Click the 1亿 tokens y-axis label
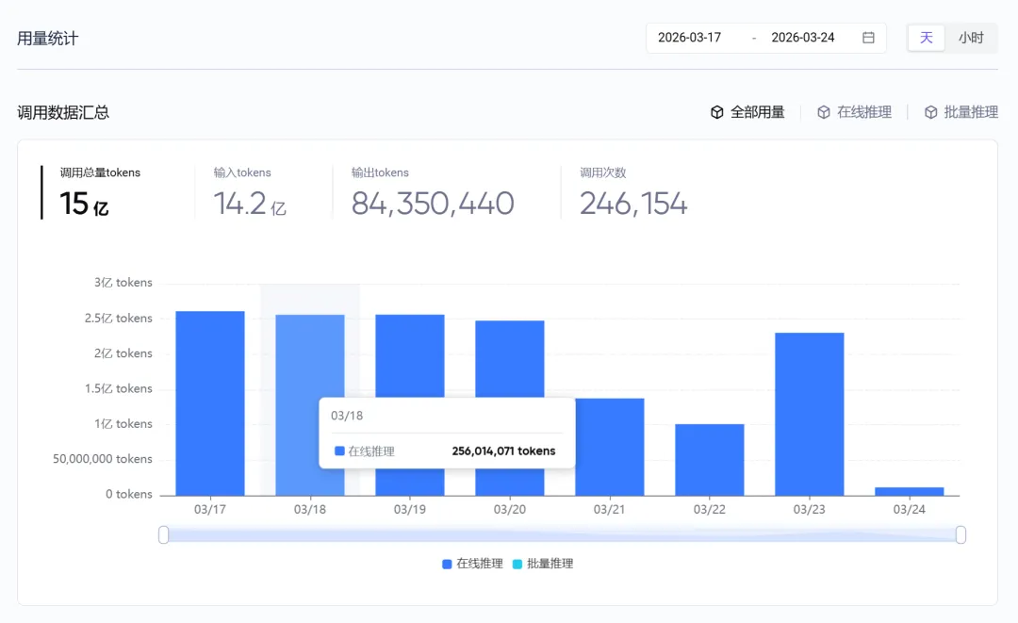 (123, 424)
